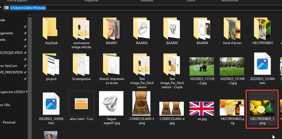Select the Test Image_Par_Déclinaison - Copie folder
This screenshot has width=282, height=139.
click(172, 71)
